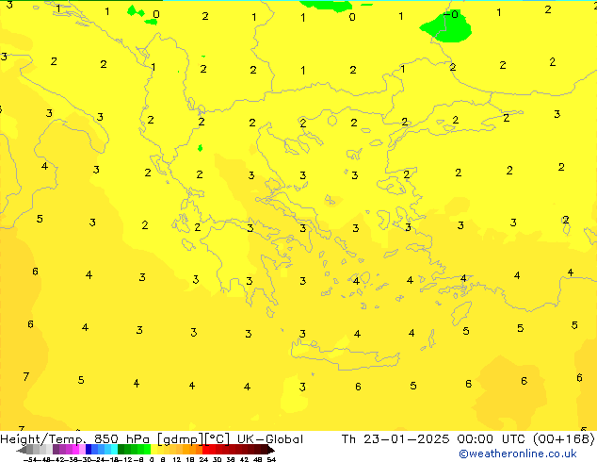This screenshot has height=462, width=597.
Task: Click the dark blue swatch in the legend
Action: (x=89, y=449)
